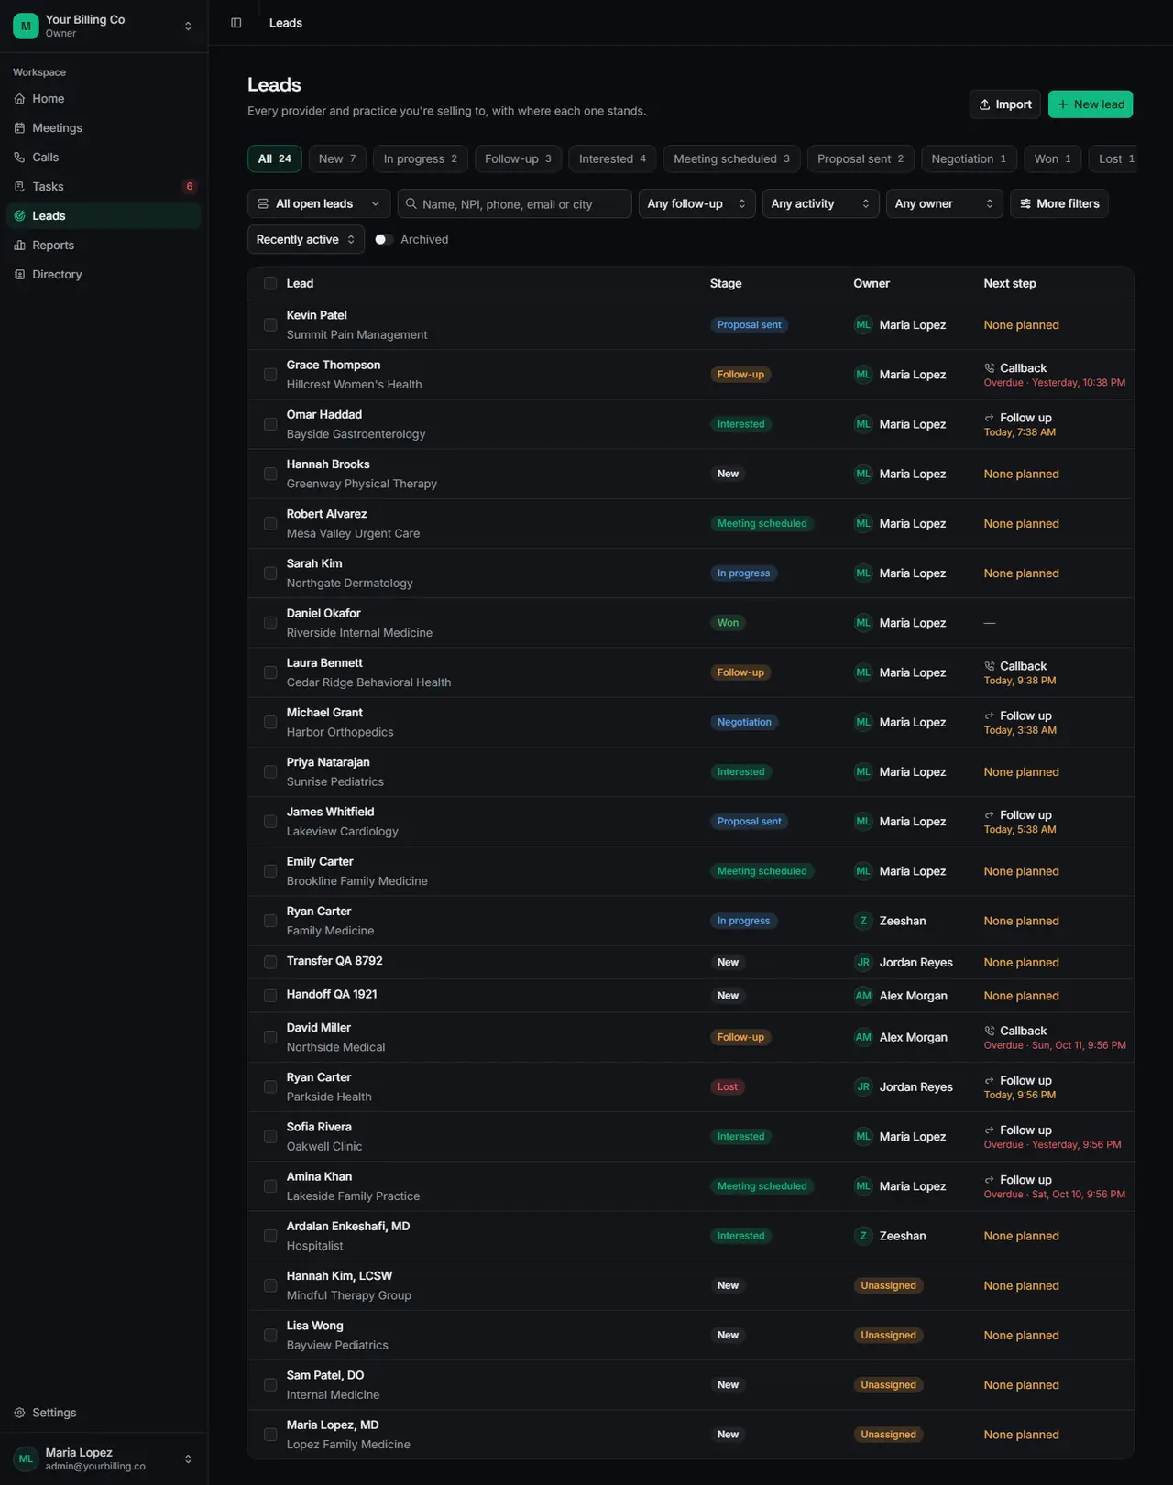The height and width of the screenshot is (1485, 1173).
Task: Expand the Any activity dropdown
Action: 820,204
